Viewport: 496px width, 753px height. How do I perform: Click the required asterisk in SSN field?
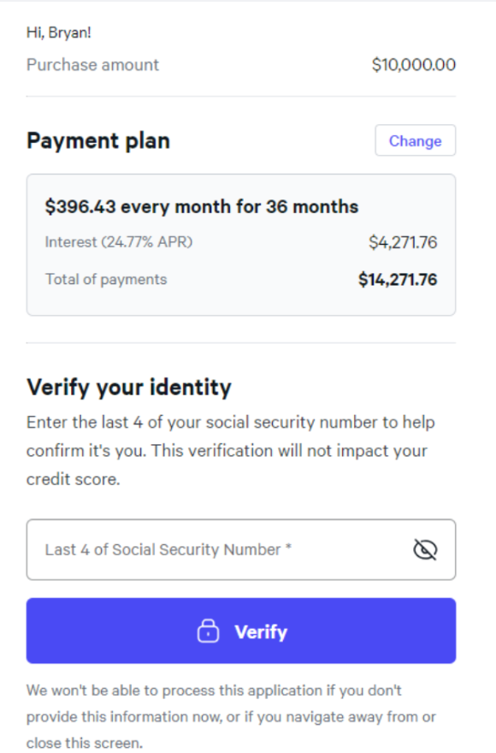(288, 548)
